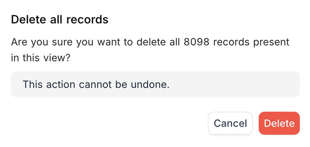Image resolution: width=310 pixels, height=147 pixels.
Task: Click the word "This" in the warning notice
Action: (x=33, y=84)
